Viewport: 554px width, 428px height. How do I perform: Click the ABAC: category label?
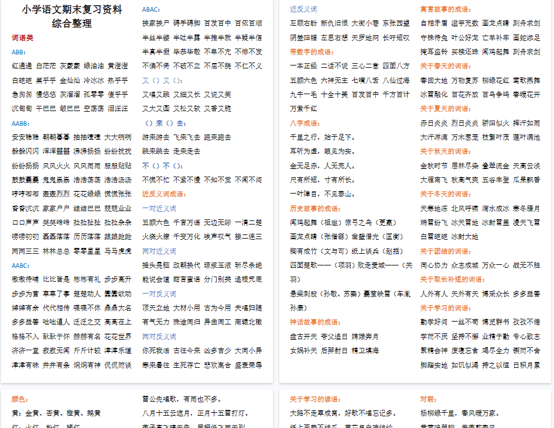click(x=152, y=9)
